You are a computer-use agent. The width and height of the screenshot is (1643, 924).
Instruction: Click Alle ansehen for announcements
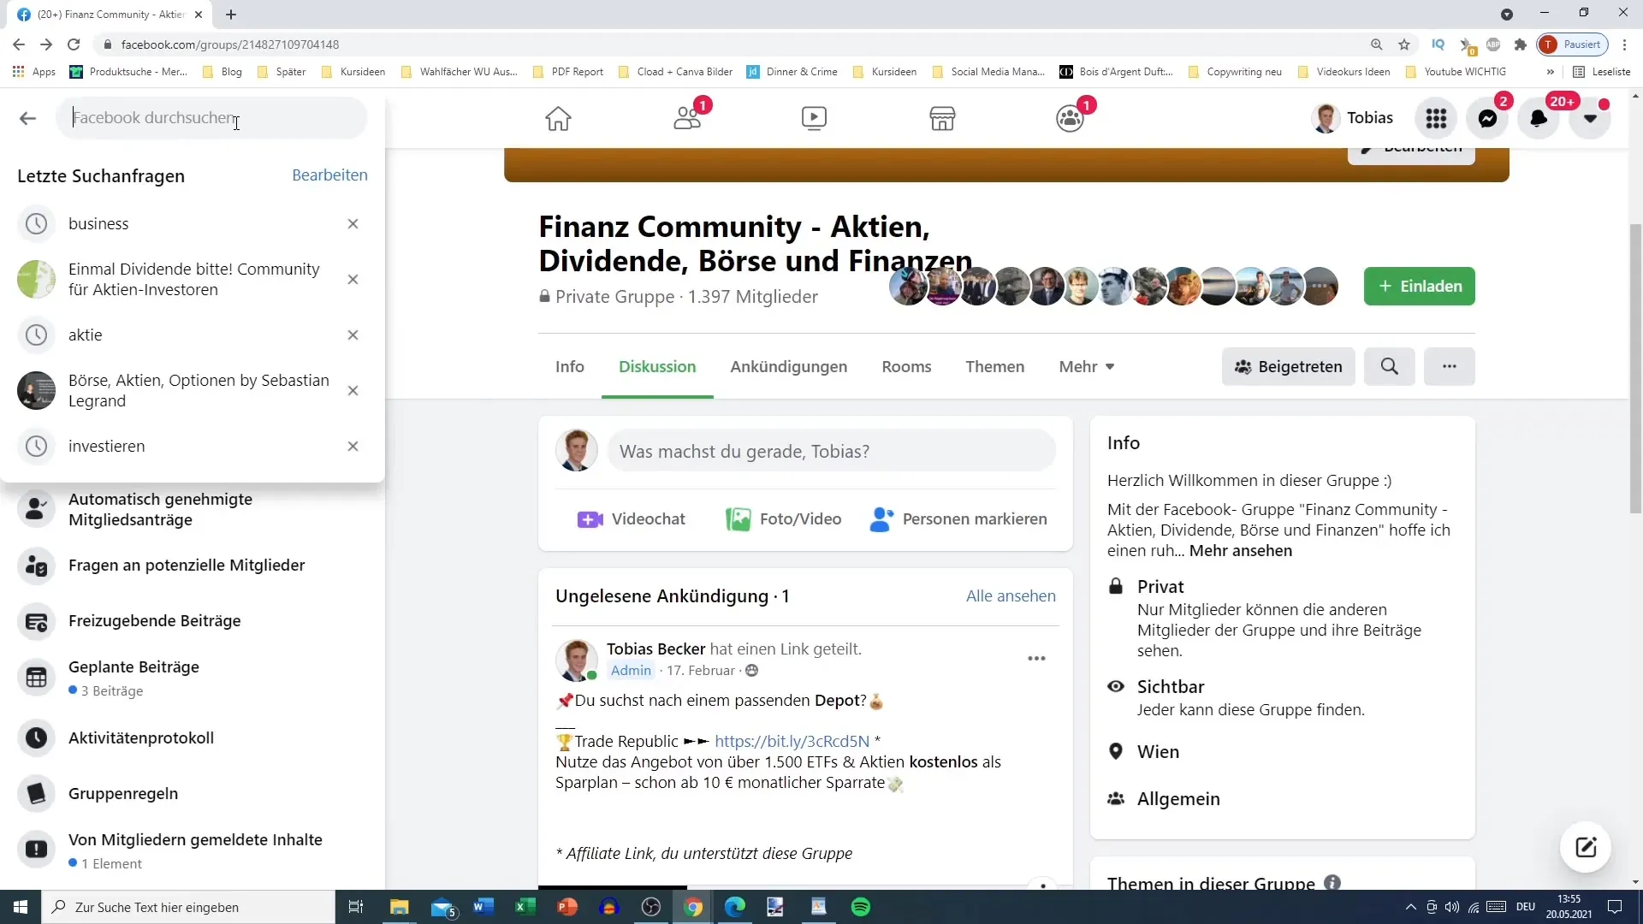tap(1011, 595)
